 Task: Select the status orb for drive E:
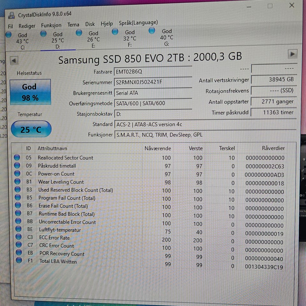pos(79,33)
